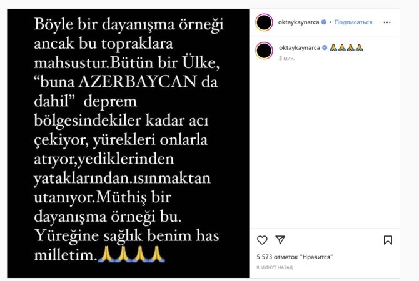Image resolution: width=419 pixels, height=281 pixels.
Task: Click the avatar beside the caption comment
Action: (x=264, y=51)
